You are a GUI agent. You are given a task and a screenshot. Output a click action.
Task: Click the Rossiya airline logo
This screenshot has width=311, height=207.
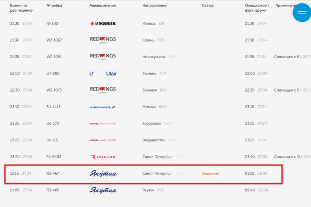click(x=103, y=157)
